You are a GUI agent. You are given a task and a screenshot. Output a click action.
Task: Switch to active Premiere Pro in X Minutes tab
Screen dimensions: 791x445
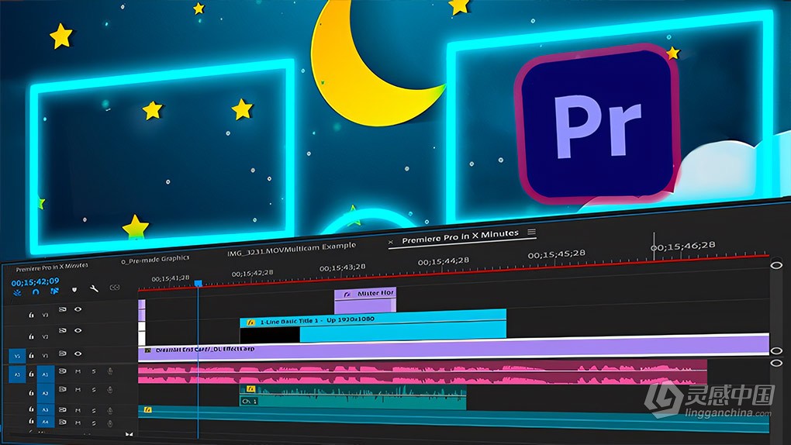tap(460, 236)
